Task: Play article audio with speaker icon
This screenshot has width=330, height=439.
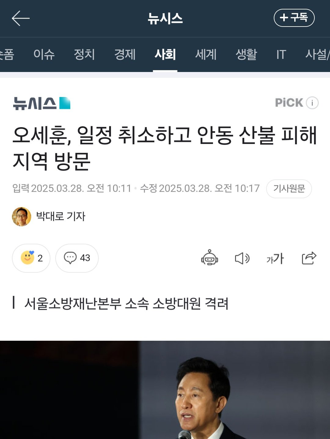Action: (x=242, y=258)
